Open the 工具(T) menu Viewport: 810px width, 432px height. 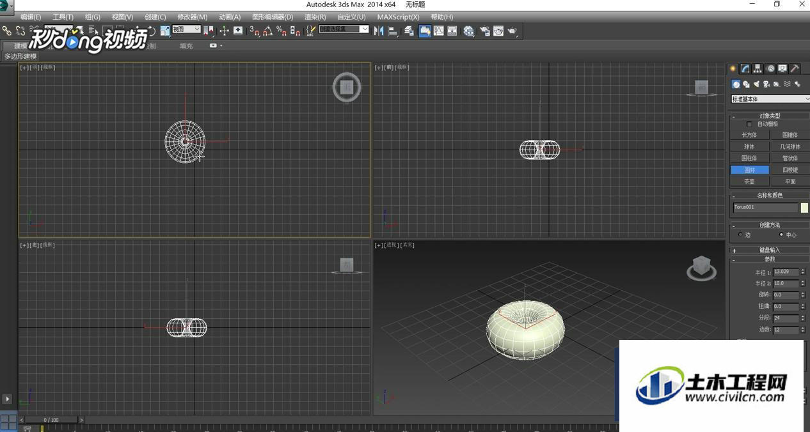63,17
